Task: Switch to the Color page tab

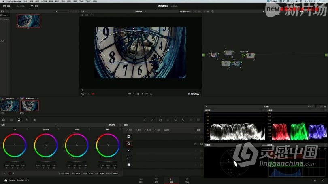Action: pyautogui.click(x=172, y=180)
